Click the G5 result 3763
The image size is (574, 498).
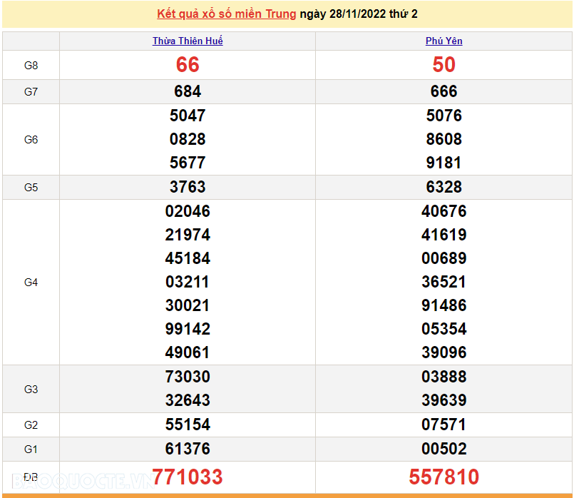pyautogui.click(x=188, y=187)
